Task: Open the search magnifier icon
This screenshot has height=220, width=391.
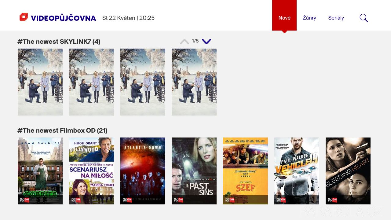Action: click(x=364, y=18)
